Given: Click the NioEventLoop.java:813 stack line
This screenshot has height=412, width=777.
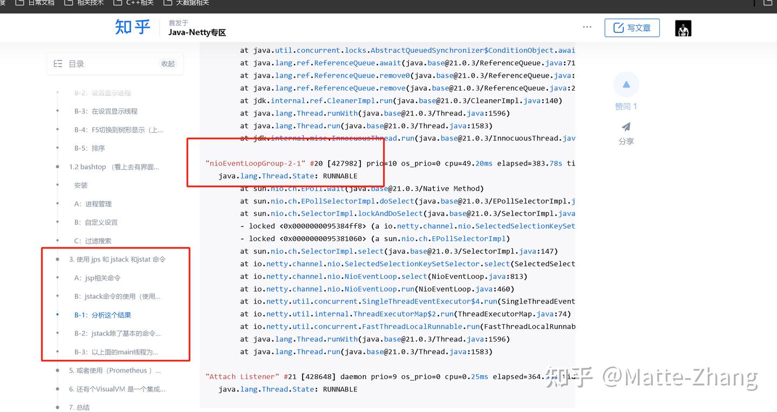Looking at the screenshot, I should click(384, 277).
